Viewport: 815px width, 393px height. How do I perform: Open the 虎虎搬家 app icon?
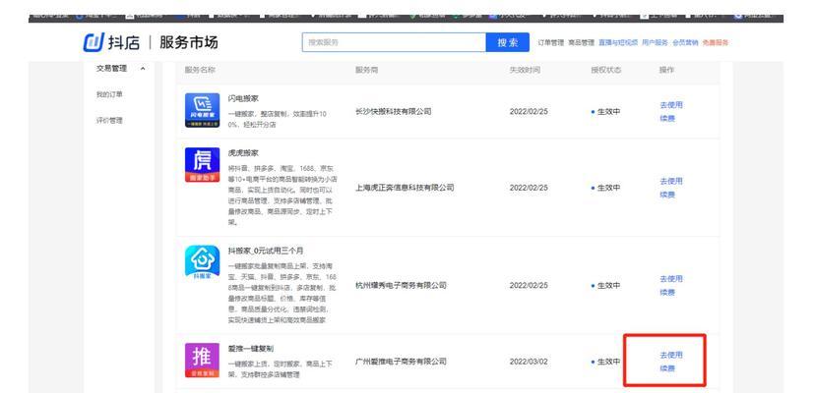(202, 165)
